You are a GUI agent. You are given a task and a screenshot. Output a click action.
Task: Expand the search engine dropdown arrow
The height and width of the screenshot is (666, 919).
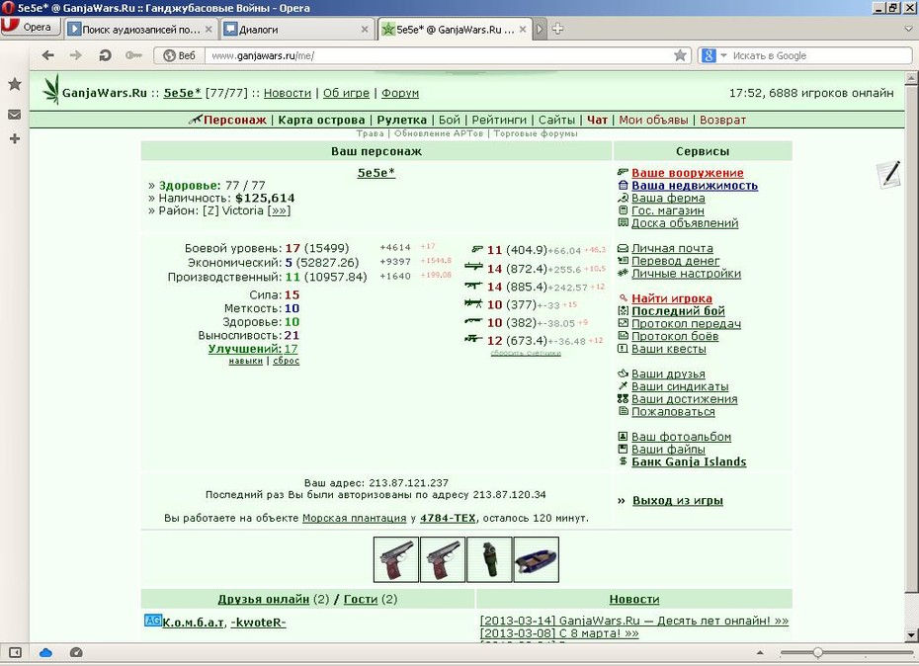(x=723, y=55)
